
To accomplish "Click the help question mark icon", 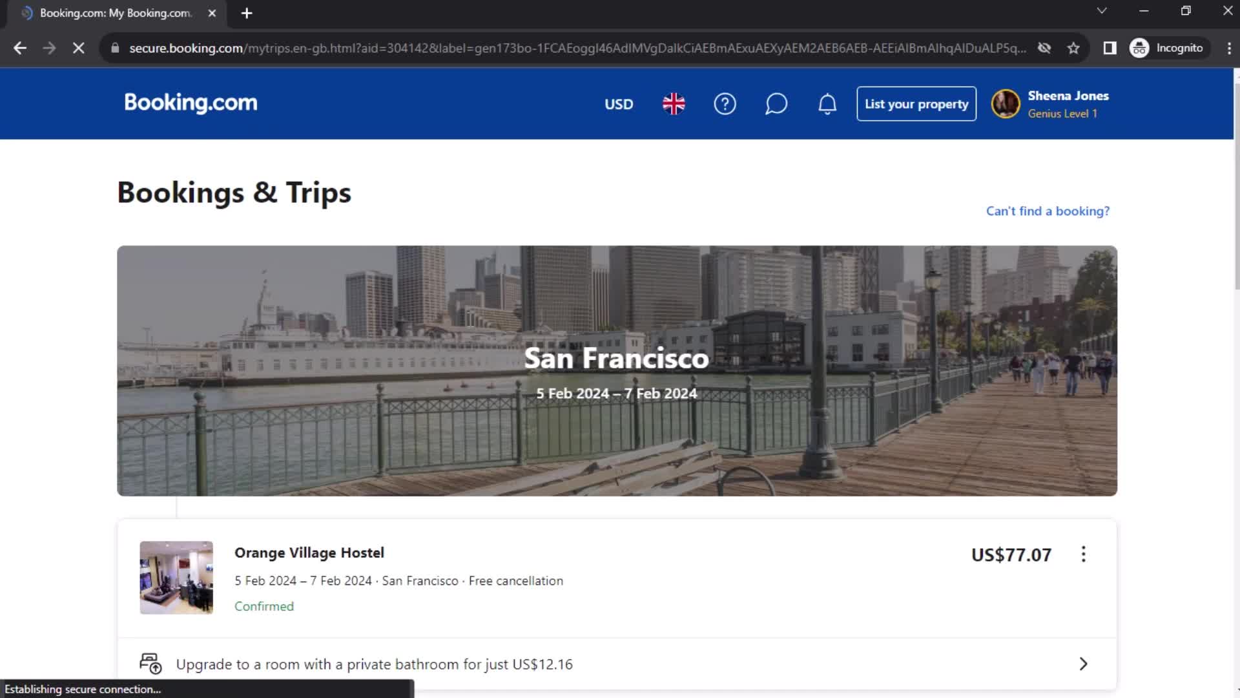I will (x=725, y=104).
